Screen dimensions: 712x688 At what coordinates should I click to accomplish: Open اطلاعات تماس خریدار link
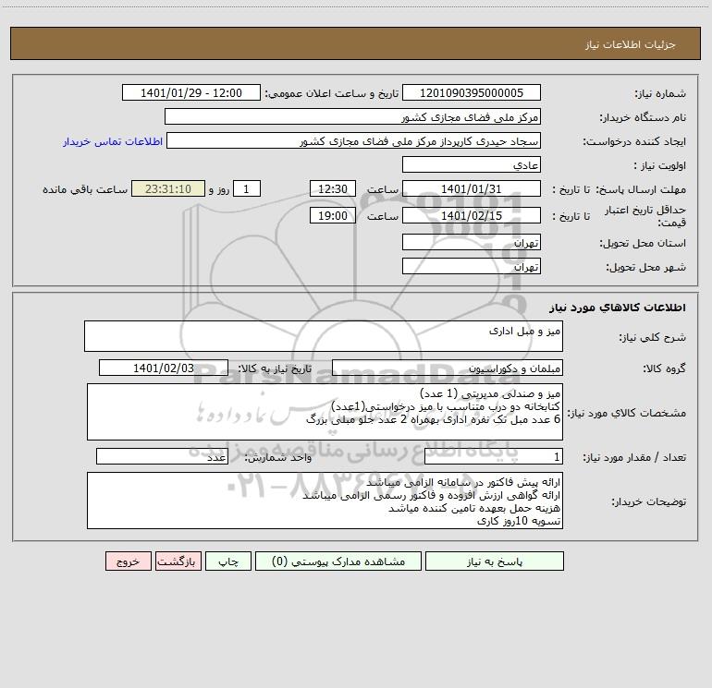tap(113, 141)
